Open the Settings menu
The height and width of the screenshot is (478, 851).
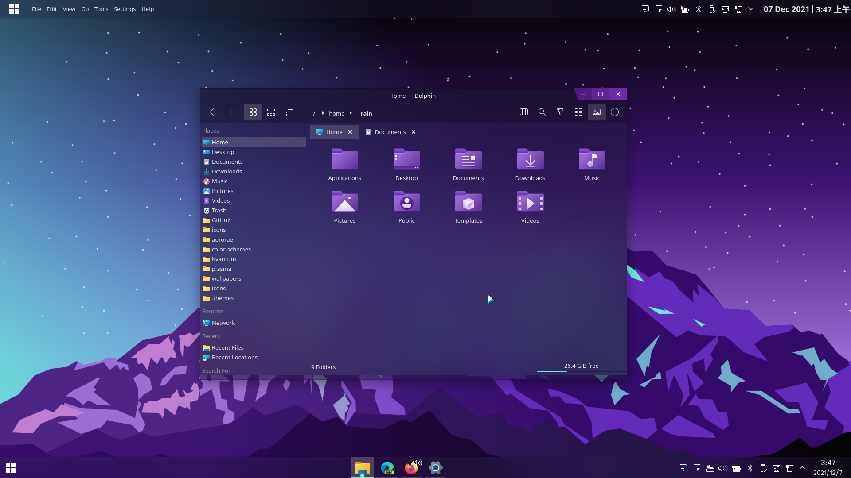[x=125, y=9]
